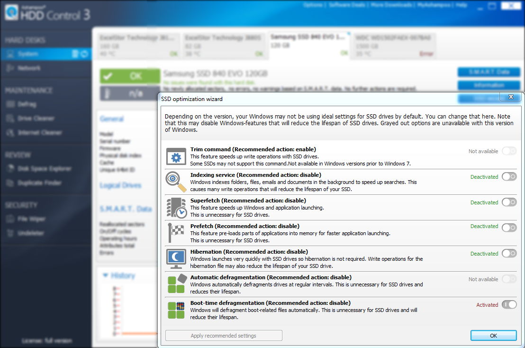The width and height of the screenshot is (525, 348).
Task: Click "Indexing service (Recommended action: disable)" heading
Action: (256, 175)
